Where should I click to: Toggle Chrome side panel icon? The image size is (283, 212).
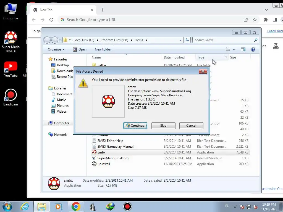pos(275,20)
